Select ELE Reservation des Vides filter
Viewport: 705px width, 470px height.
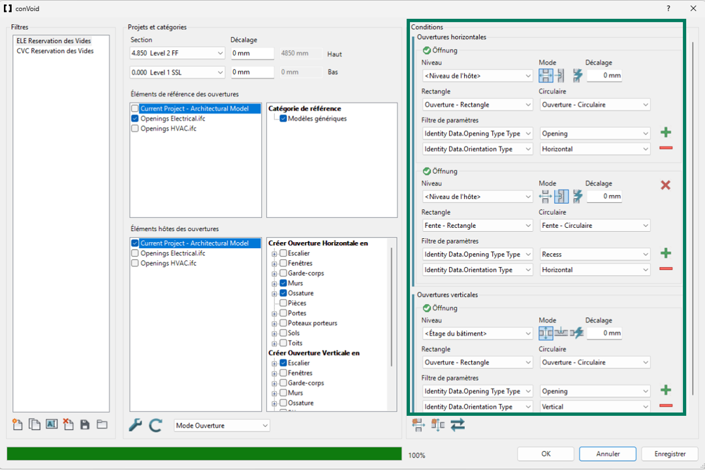pyautogui.click(x=54, y=41)
